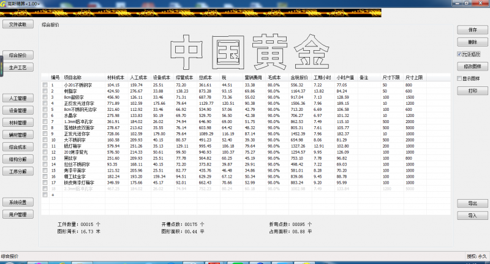The width and height of the screenshot is (490, 264).
Task: Select the 尺寸下限 column header
Action: [391, 77]
